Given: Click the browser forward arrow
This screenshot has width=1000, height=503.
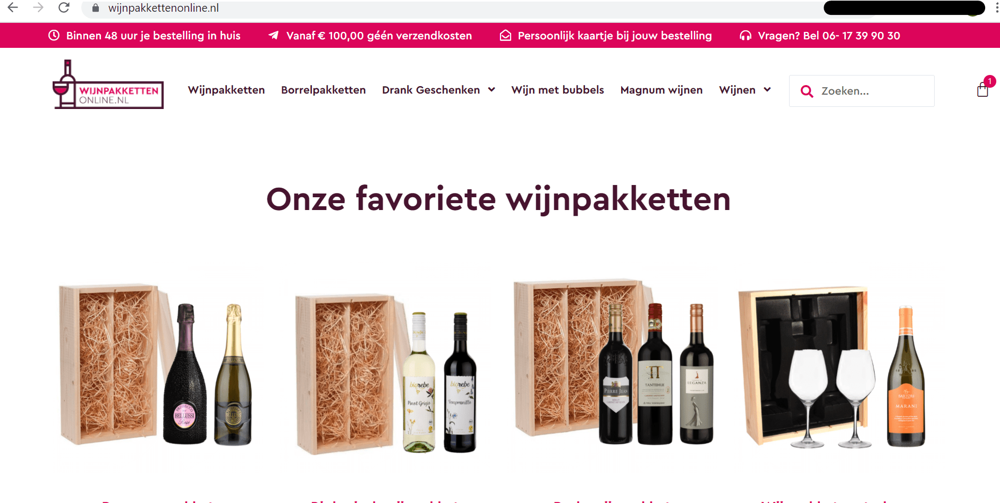Looking at the screenshot, I should [x=38, y=7].
